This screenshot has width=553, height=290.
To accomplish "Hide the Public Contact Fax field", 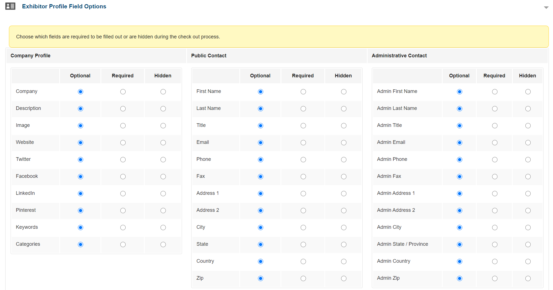I will point(344,177).
